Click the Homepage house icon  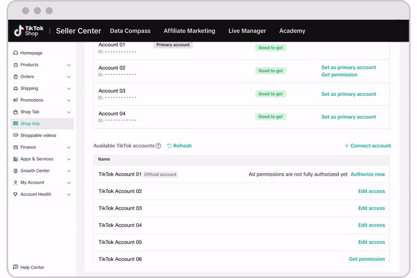click(16, 53)
